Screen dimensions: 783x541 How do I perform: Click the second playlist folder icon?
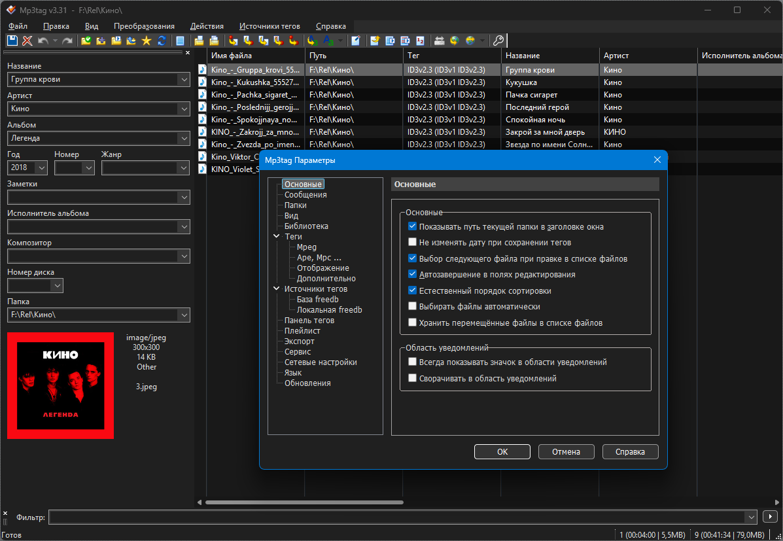click(x=214, y=41)
